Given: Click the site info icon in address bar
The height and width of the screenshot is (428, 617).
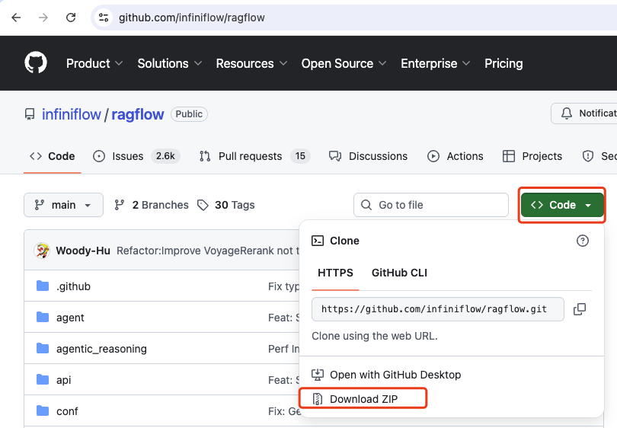Looking at the screenshot, I should pos(104,17).
